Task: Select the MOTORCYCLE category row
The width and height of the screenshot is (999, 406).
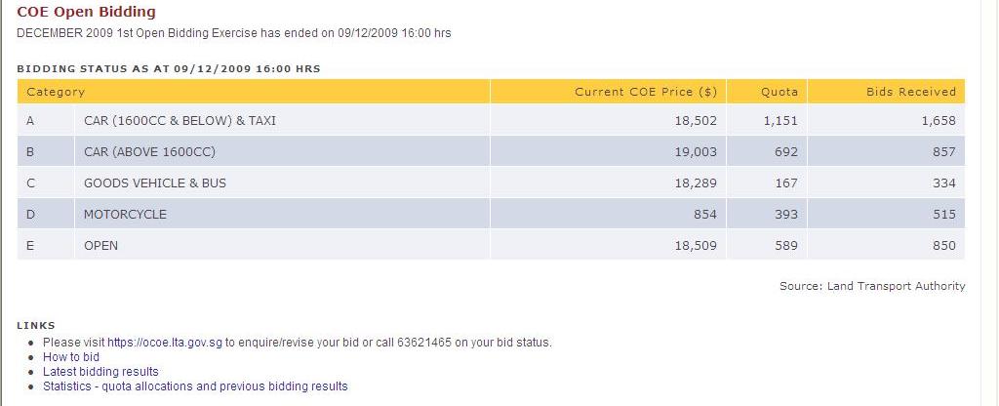Action: (491, 214)
